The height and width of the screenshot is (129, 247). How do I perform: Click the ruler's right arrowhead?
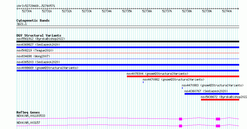pos(238,9)
